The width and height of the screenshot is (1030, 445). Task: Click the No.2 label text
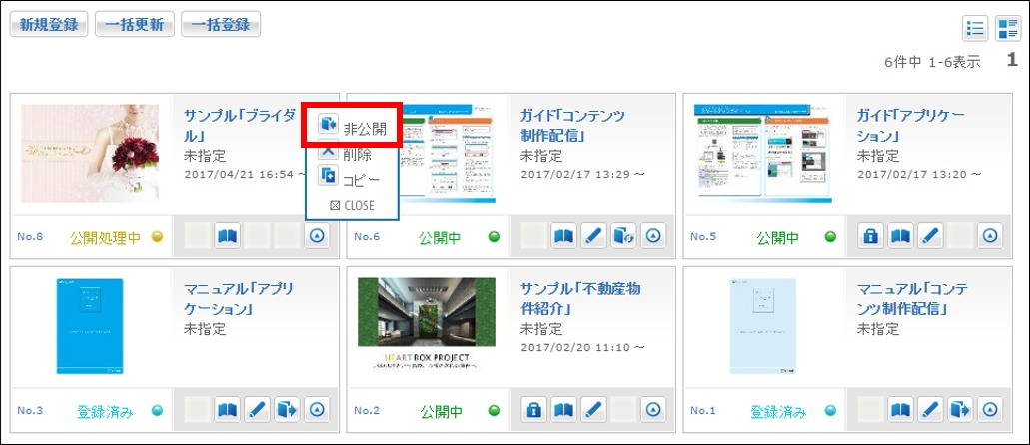[367, 411]
